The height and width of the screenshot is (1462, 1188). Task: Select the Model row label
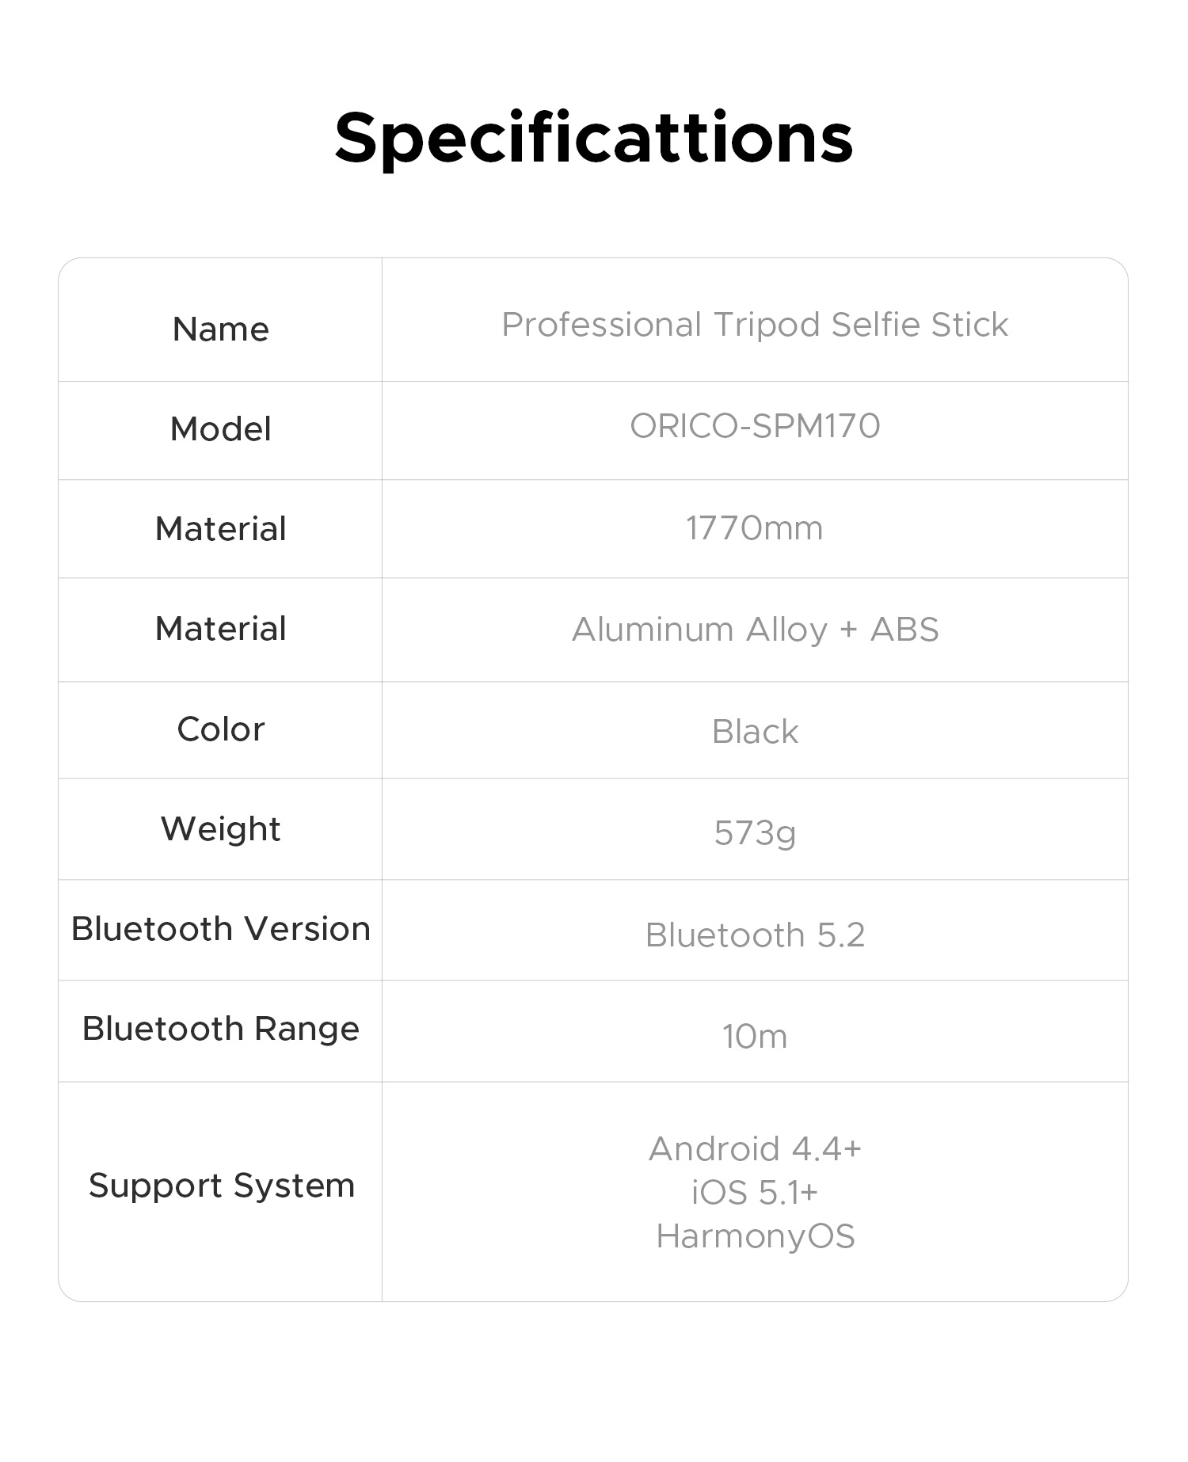pos(220,429)
